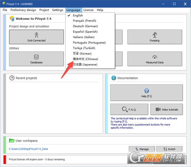The width and height of the screenshot is (191, 167).
Task: Click the Recent projects clock icon
Action: coord(12,78)
